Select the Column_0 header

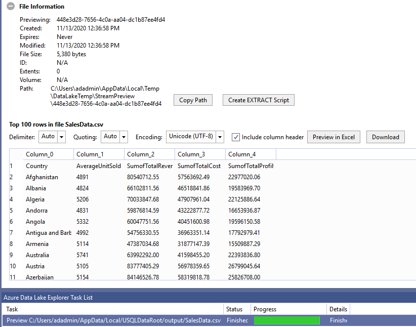pyautogui.click(x=48, y=154)
